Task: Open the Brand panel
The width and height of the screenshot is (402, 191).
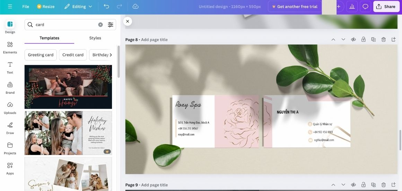Action: click(10, 88)
